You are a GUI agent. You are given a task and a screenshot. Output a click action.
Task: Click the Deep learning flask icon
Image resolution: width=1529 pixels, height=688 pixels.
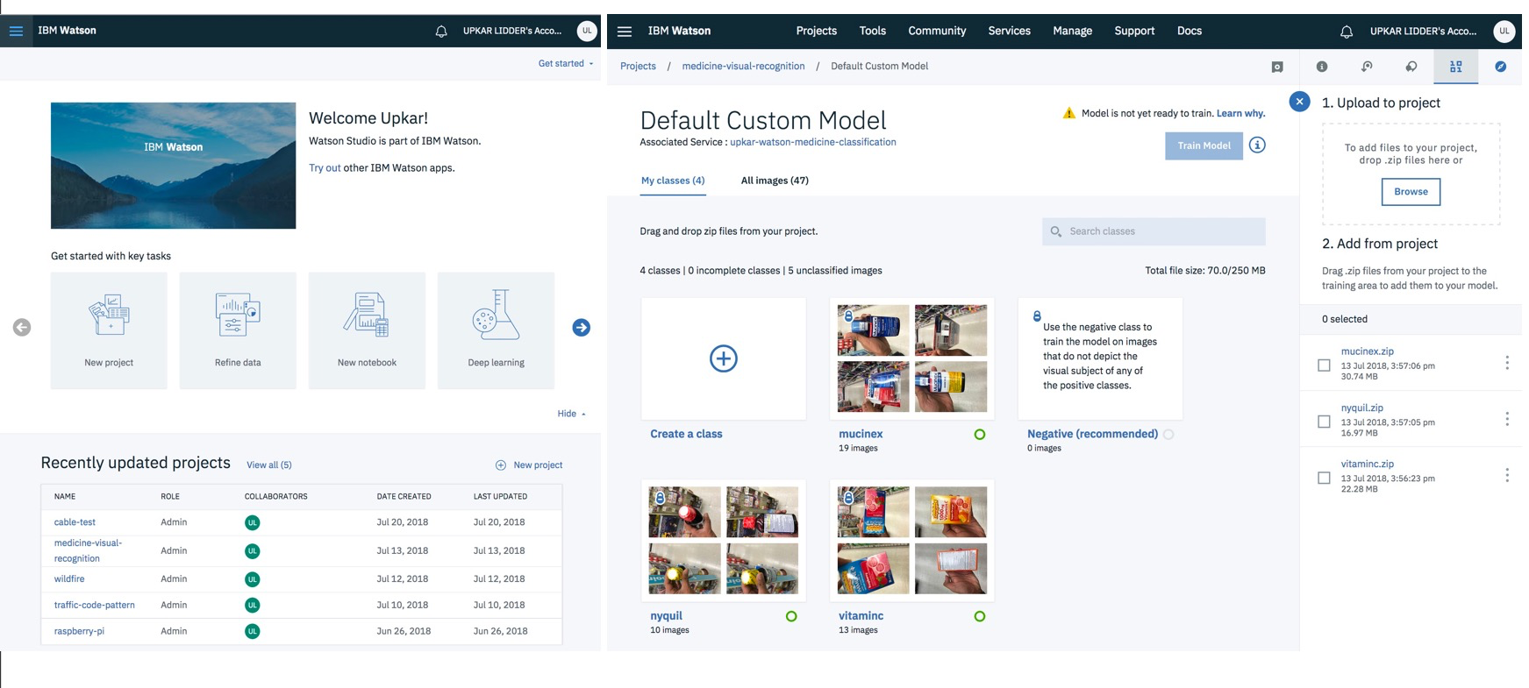496,315
